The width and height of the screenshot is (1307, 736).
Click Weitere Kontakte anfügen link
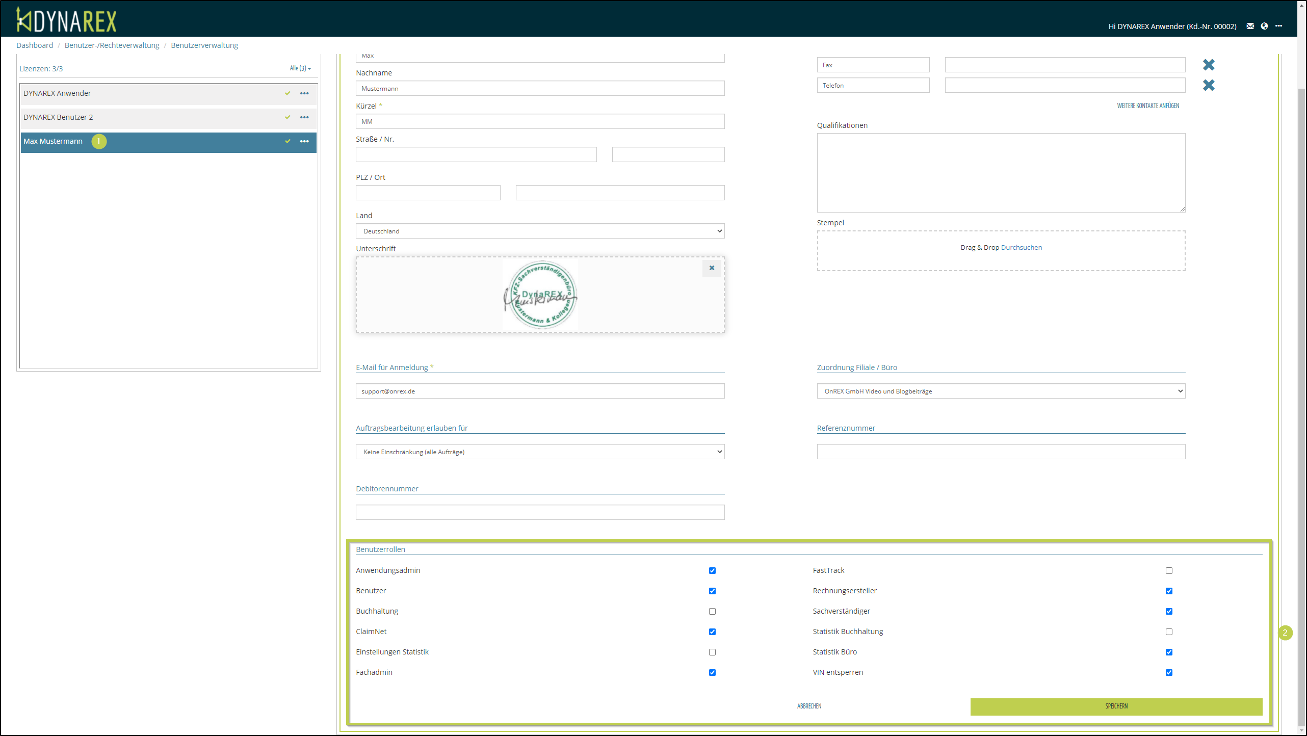[x=1148, y=106]
